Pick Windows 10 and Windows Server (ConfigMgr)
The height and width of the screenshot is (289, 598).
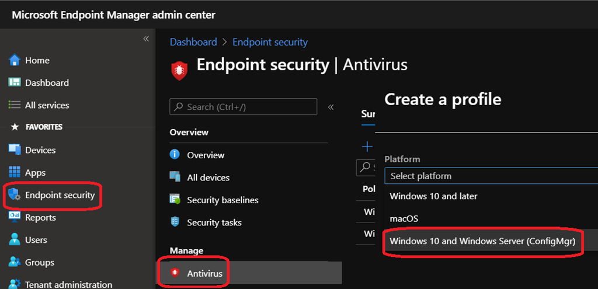pyautogui.click(x=483, y=241)
